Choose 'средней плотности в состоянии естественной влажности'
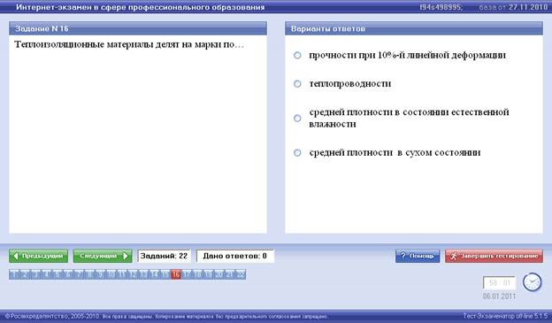Viewport: 552px width, 323px height. [x=297, y=118]
